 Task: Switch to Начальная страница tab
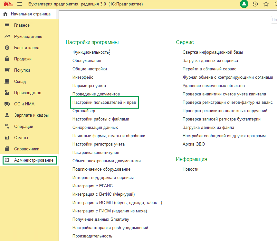point(28,14)
